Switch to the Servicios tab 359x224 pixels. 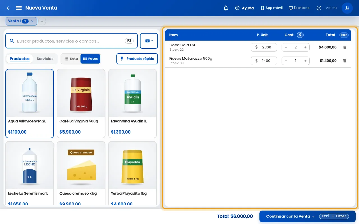[x=45, y=59]
